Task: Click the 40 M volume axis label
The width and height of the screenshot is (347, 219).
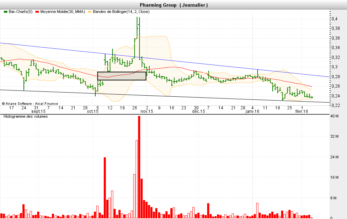Action: click(334, 116)
